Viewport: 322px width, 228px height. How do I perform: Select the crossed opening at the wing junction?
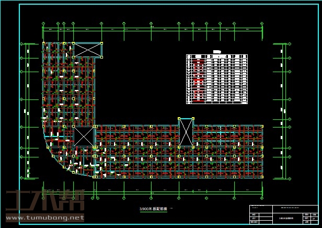point(84,136)
